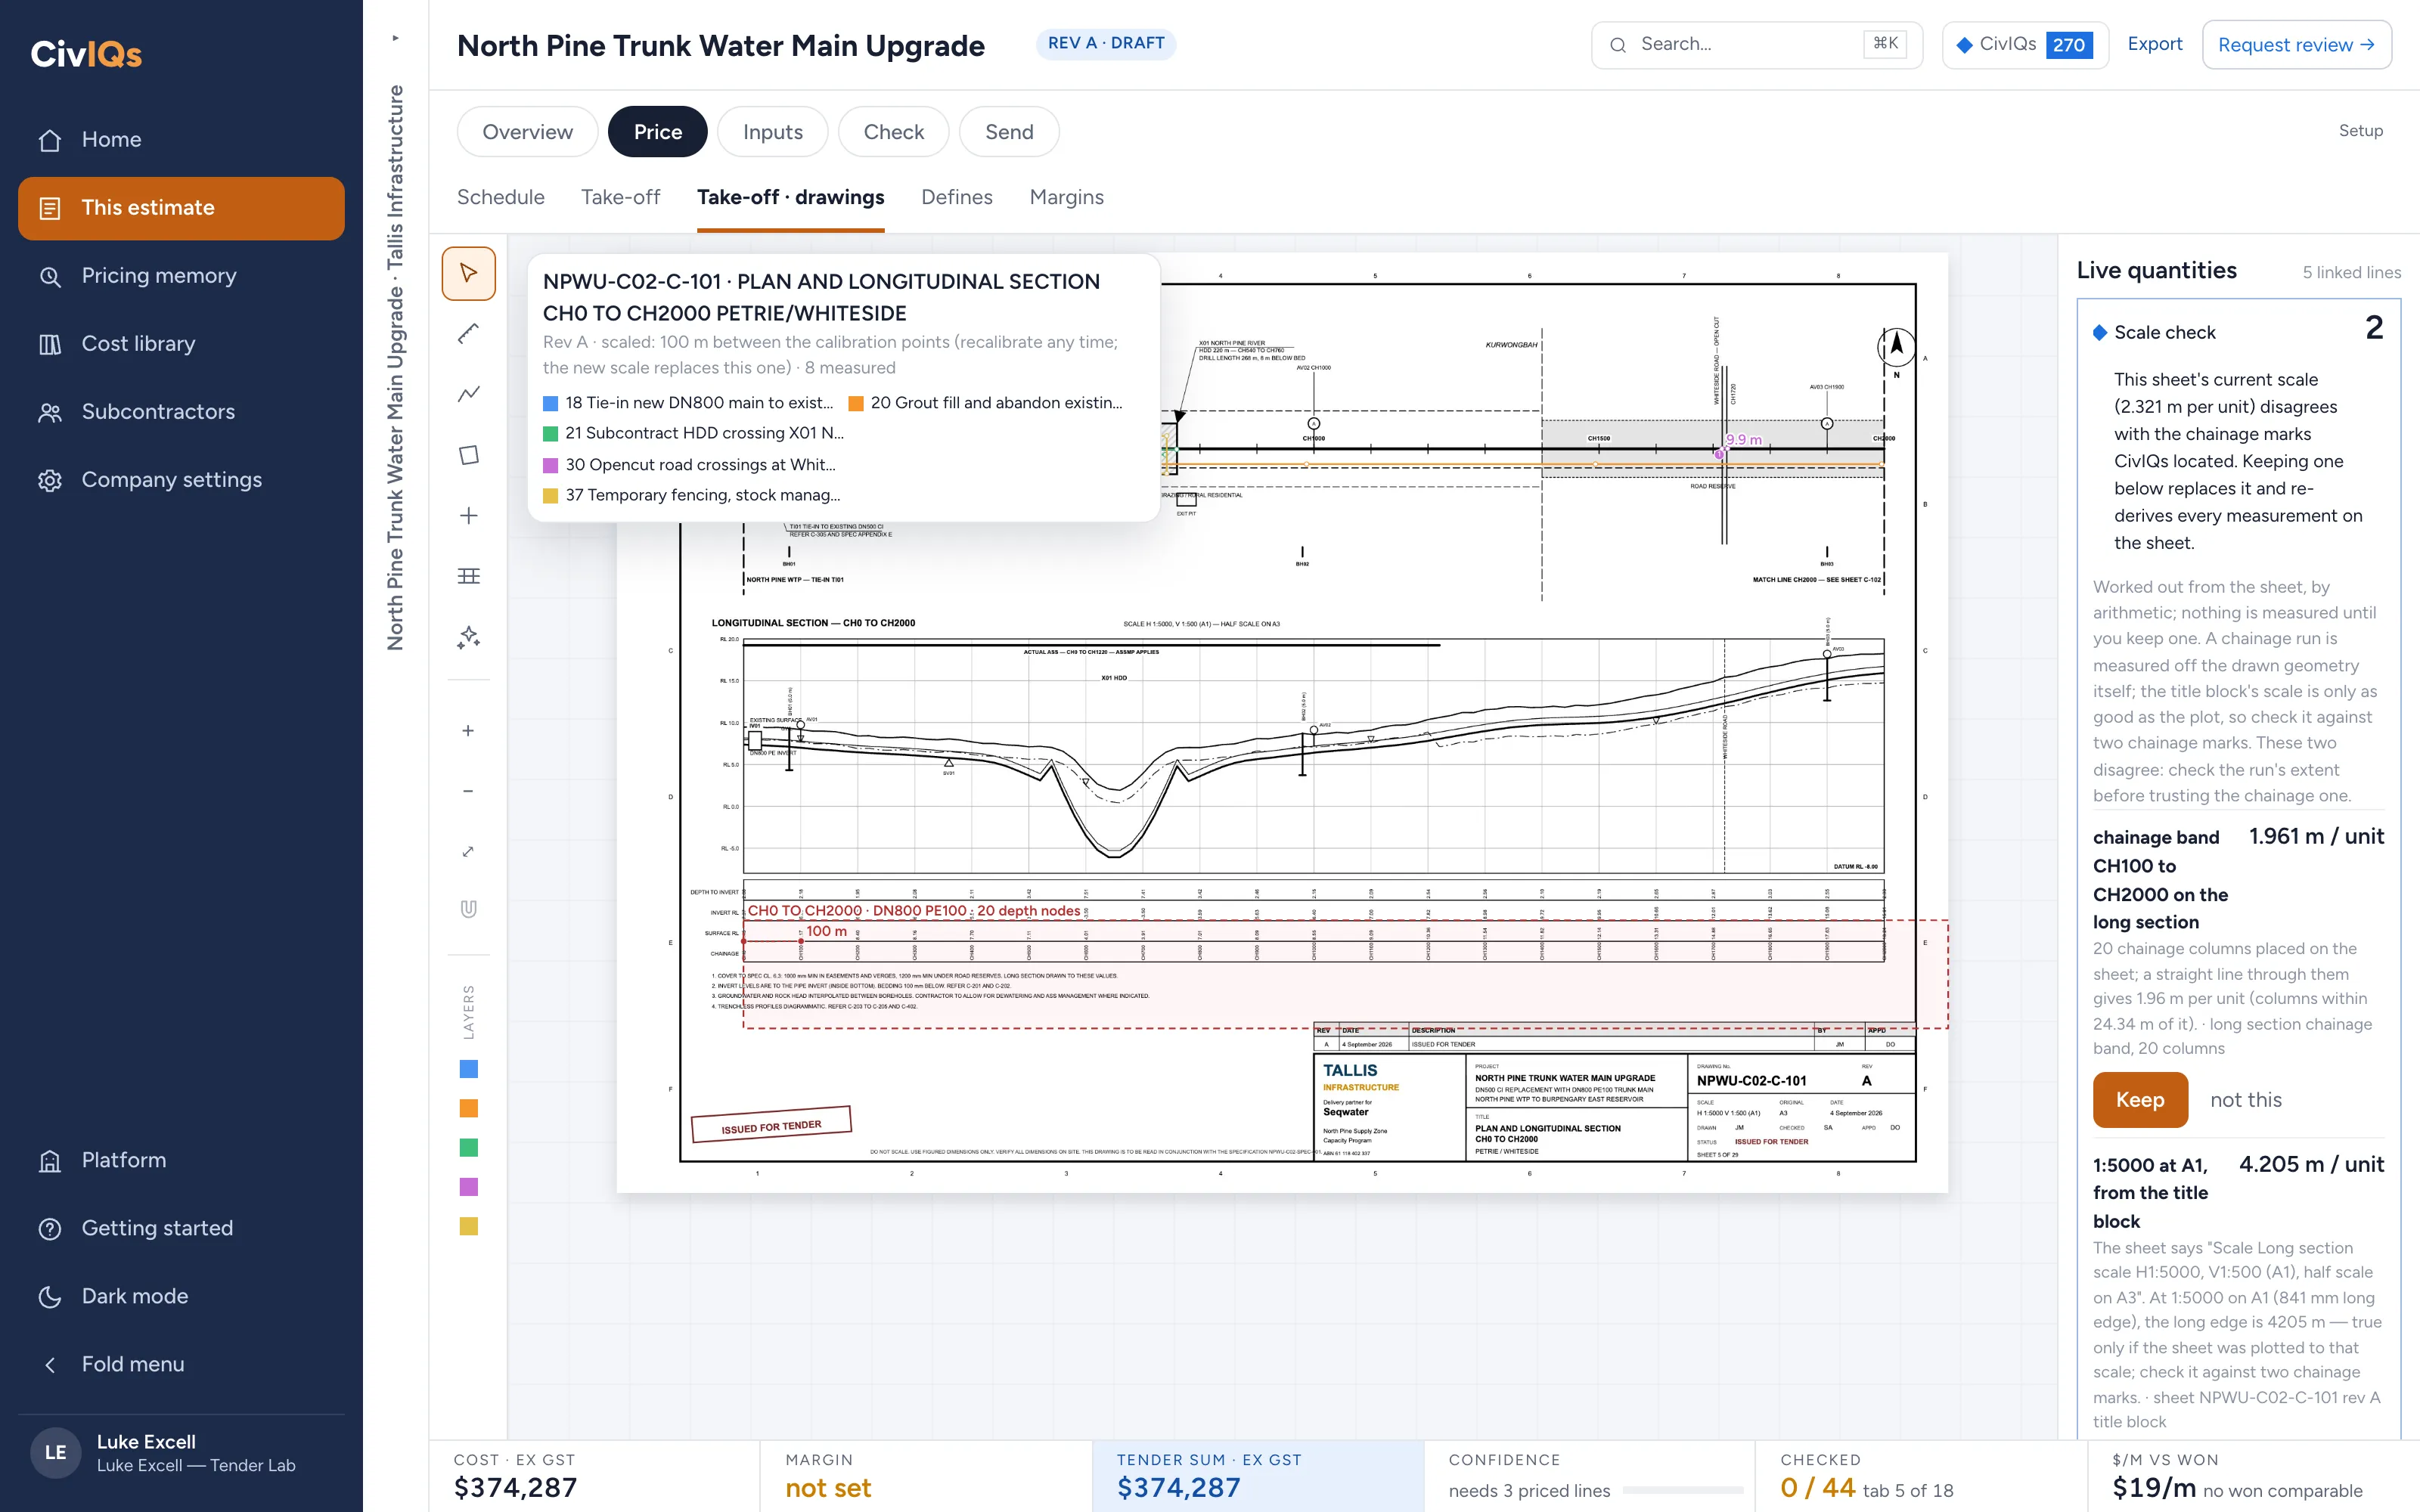Toggle the orange layer visibility
Screen dimensions: 2420x1512
pos(468,1108)
